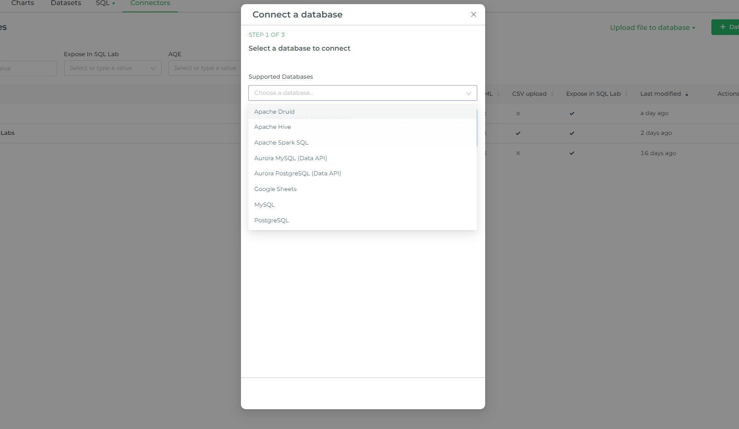Sort by Expose in SQL Lab column
This screenshot has width=739, height=429.
click(597, 94)
